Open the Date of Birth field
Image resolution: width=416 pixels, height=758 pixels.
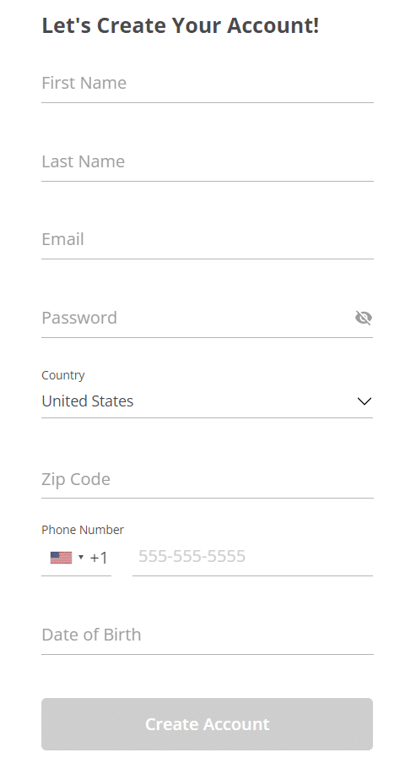click(x=208, y=635)
